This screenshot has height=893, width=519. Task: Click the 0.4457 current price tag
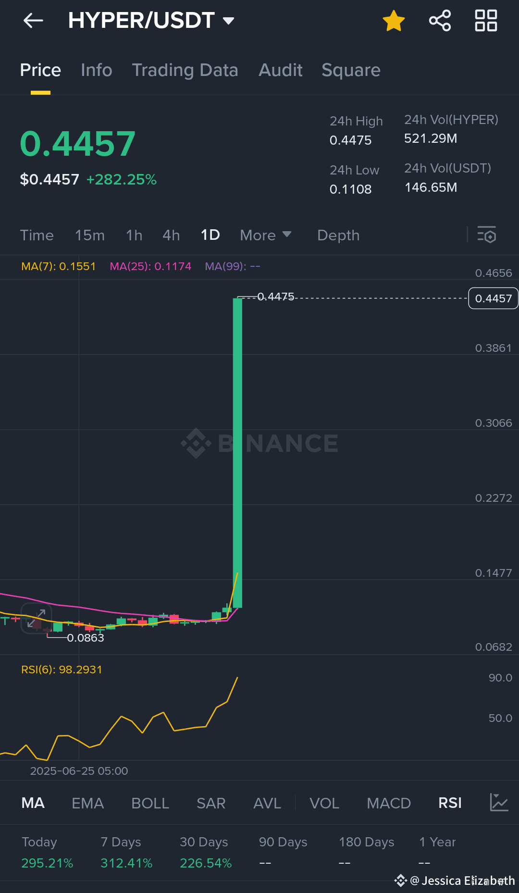click(493, 298)
